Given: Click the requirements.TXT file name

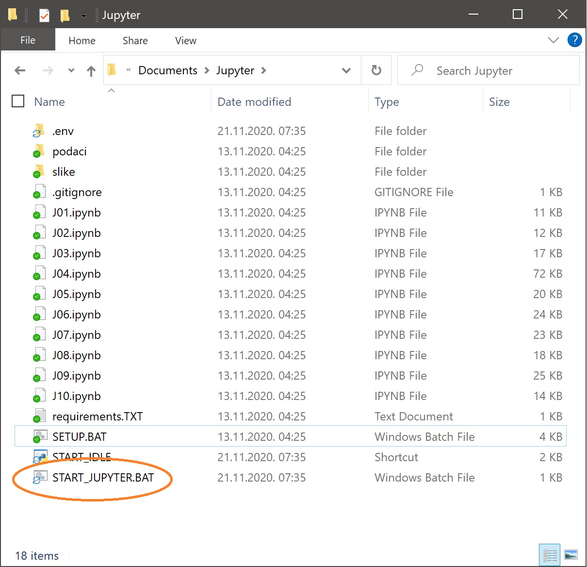Looking at the screenshot, I should pyautogui.click(x=98, y=417).
